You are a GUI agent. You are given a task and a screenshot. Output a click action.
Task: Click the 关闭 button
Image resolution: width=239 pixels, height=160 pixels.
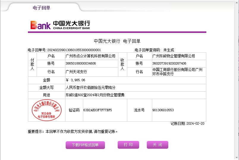(157, 145)
